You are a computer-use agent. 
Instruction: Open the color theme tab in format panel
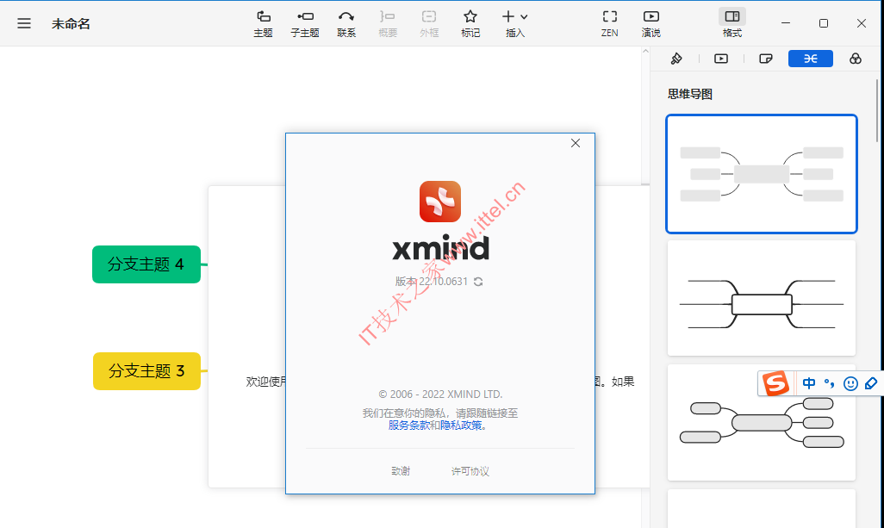(856, 59)
